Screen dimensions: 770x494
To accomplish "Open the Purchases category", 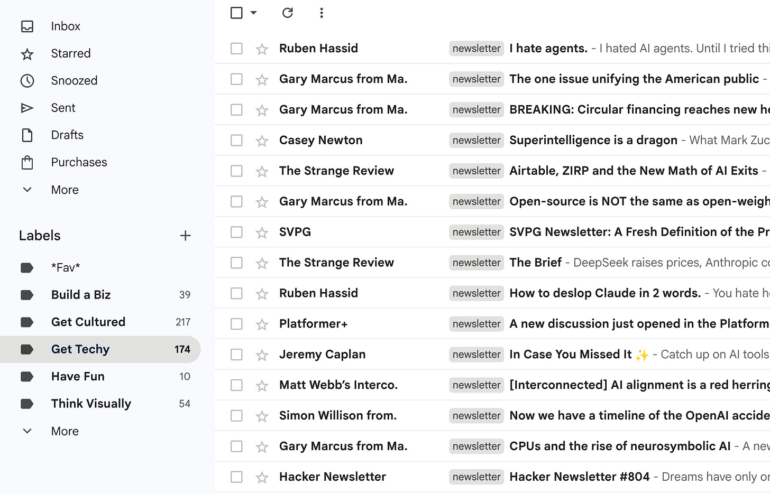I will coord(79,162).
